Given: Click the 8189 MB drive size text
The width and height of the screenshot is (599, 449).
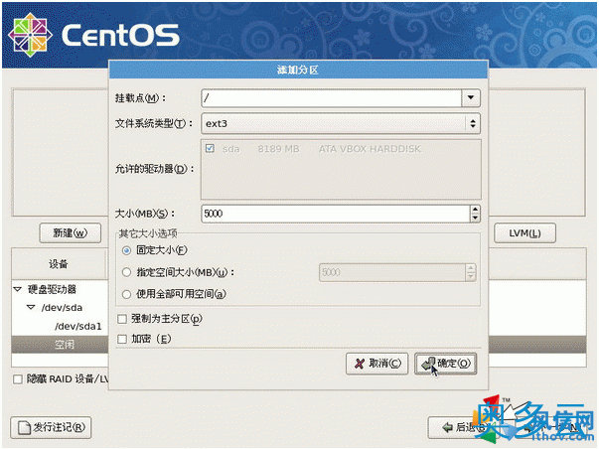Looking at the screenshot, I should click(x=278, y=149).
